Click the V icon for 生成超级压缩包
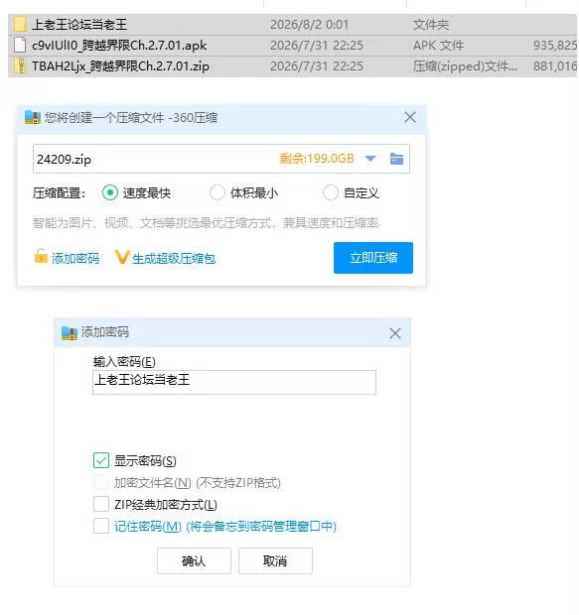The image size is (579, 615). click(x=122, y=257)
